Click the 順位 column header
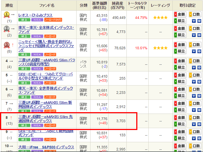This screenshot has height=152, width=203. (x=9, y=5)
